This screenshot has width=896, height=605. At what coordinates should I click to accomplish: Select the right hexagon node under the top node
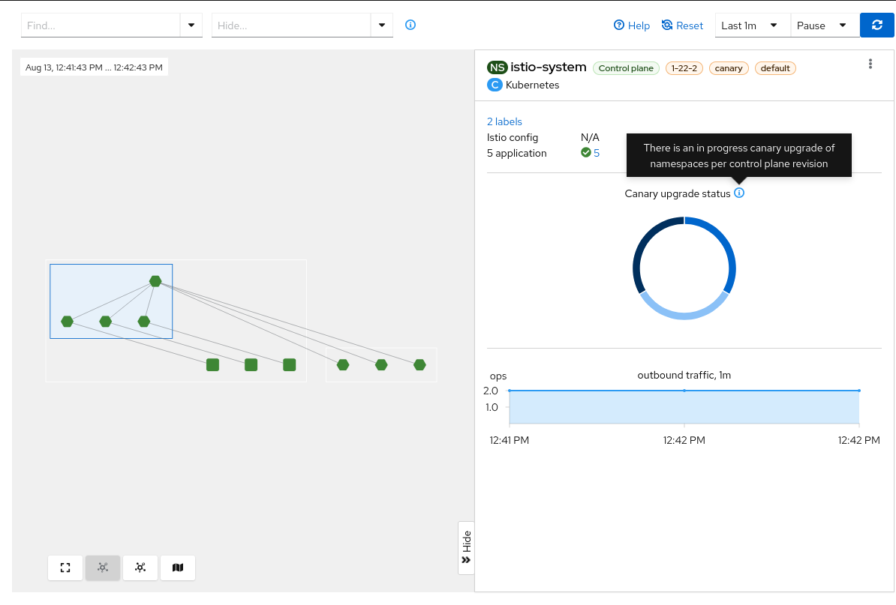144,322
